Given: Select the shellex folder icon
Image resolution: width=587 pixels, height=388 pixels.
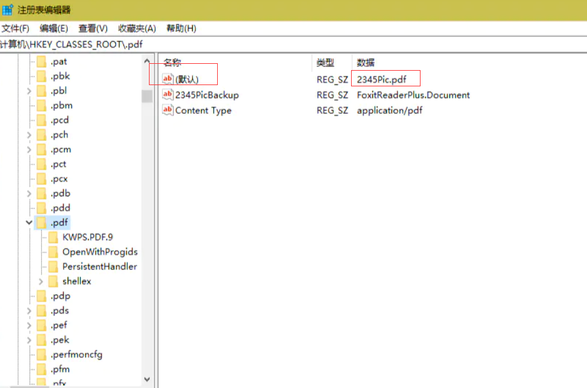Looking at the screenshot, I should click(x=54, y=281).
